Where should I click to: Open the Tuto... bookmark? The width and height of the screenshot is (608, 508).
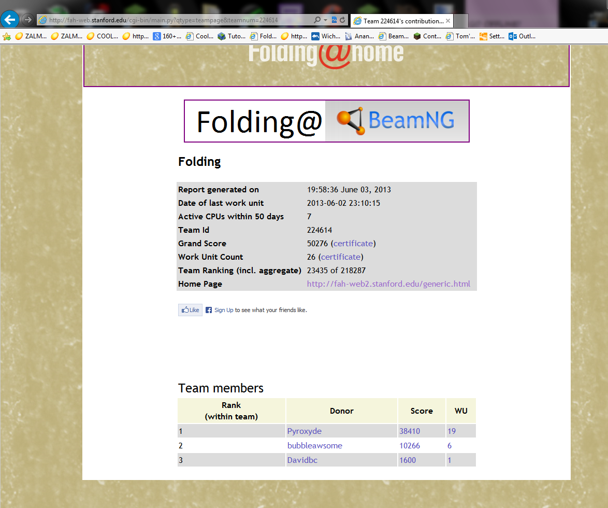tap(231, 36)
